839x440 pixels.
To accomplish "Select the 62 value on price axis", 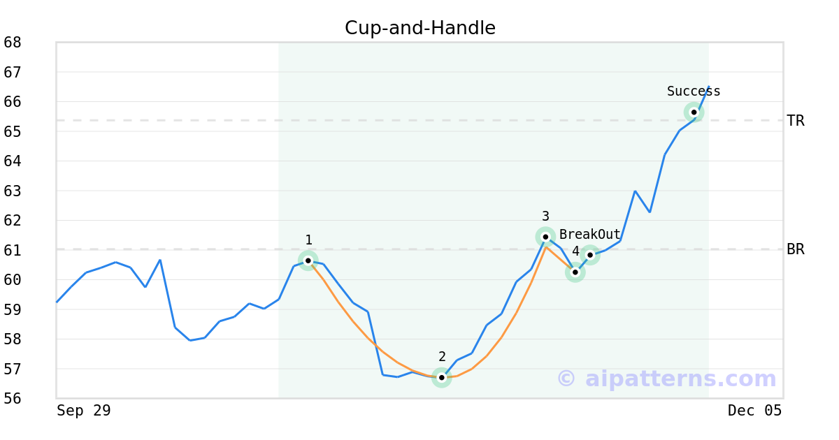I will (13, 220).
